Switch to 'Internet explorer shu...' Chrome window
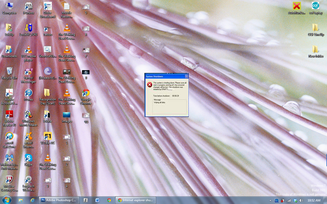Viewport: 327px width, 204px height. pos(136,200)
